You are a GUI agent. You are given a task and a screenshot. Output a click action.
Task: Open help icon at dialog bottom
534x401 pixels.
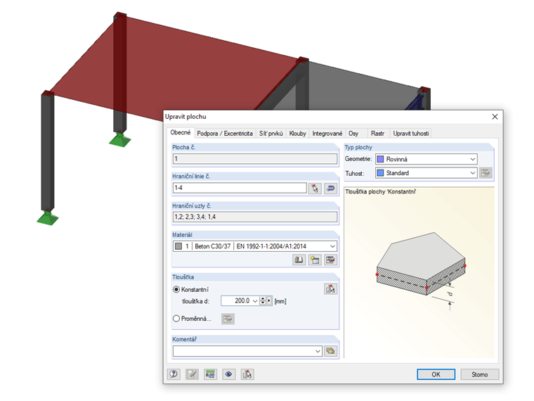[174, 374]
